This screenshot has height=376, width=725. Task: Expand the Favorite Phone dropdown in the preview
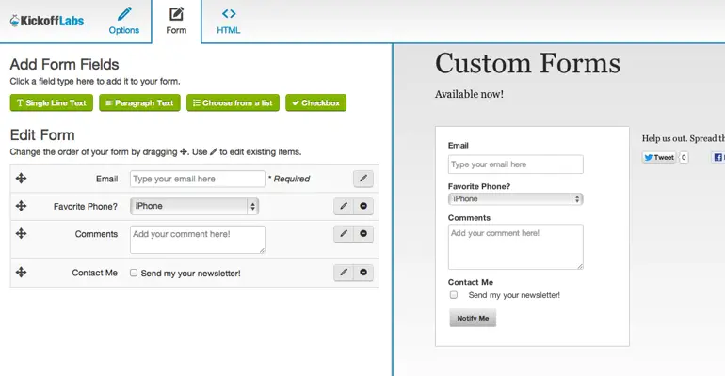coord(515,199)
